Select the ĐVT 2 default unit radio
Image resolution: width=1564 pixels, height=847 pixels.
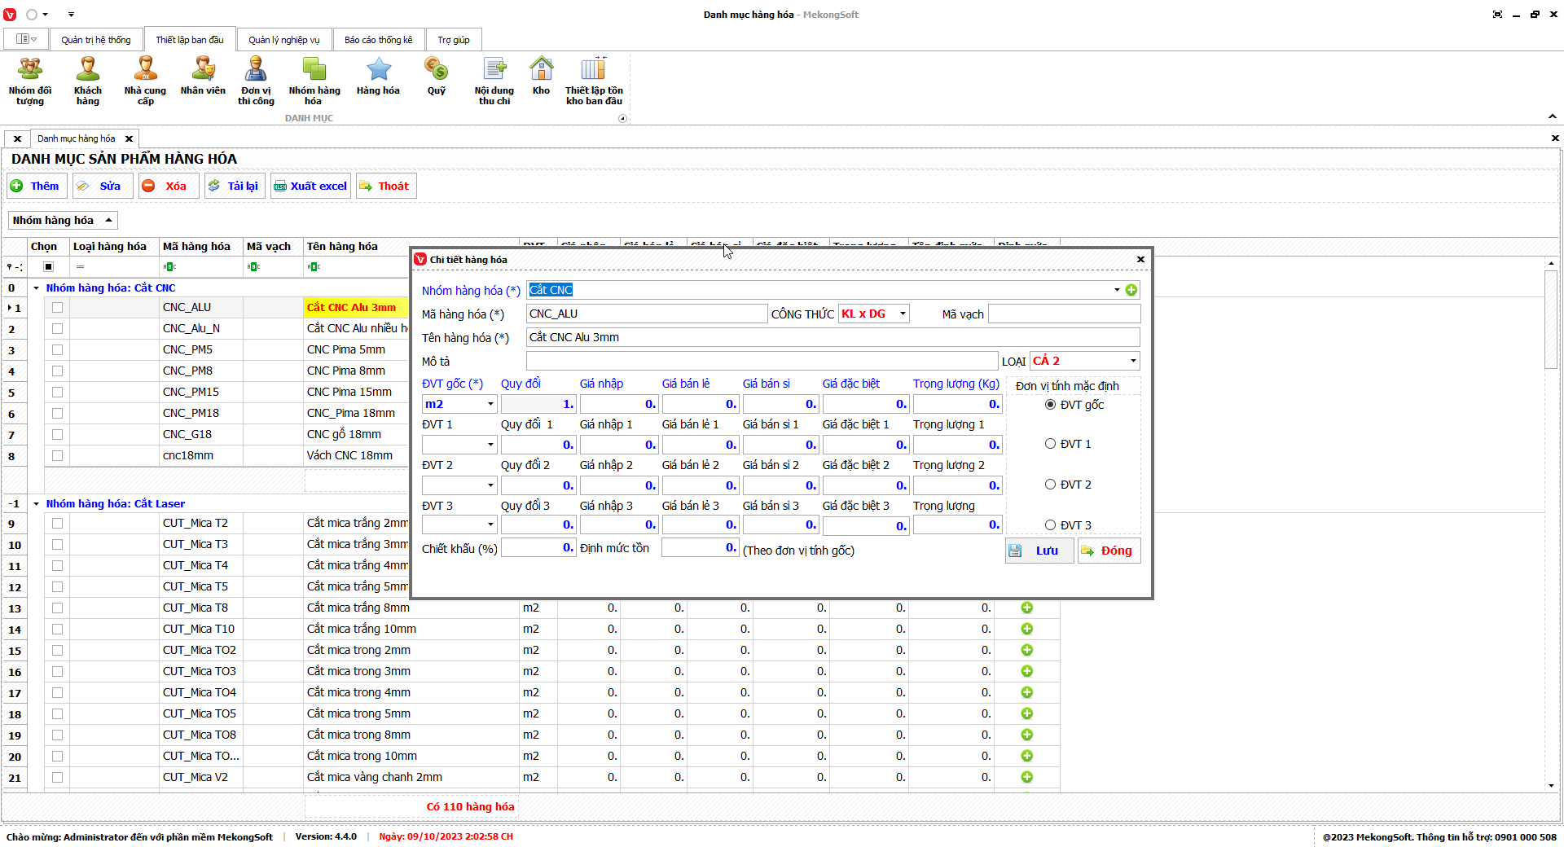point(1050,485)
